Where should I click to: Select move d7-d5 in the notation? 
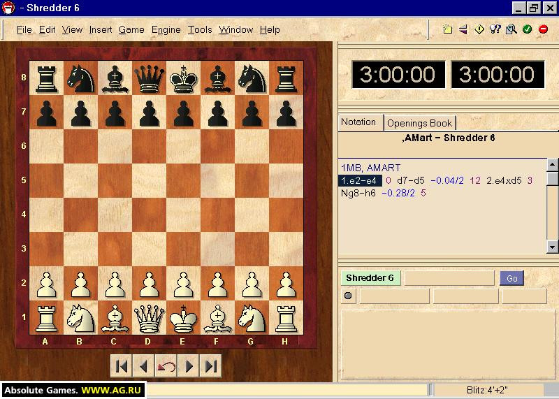pyautogui.click(x=411, y=181)
